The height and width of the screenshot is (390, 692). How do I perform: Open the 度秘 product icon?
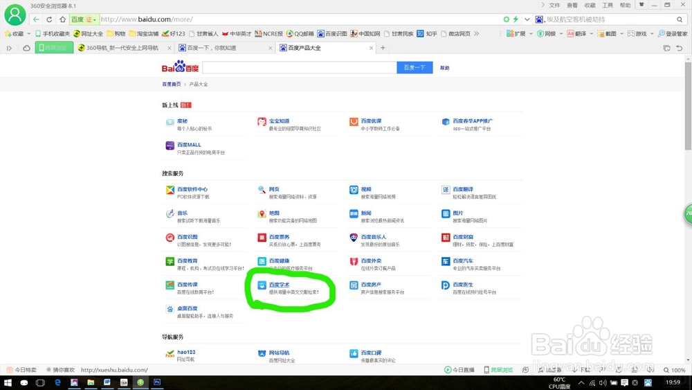[170, 123]
